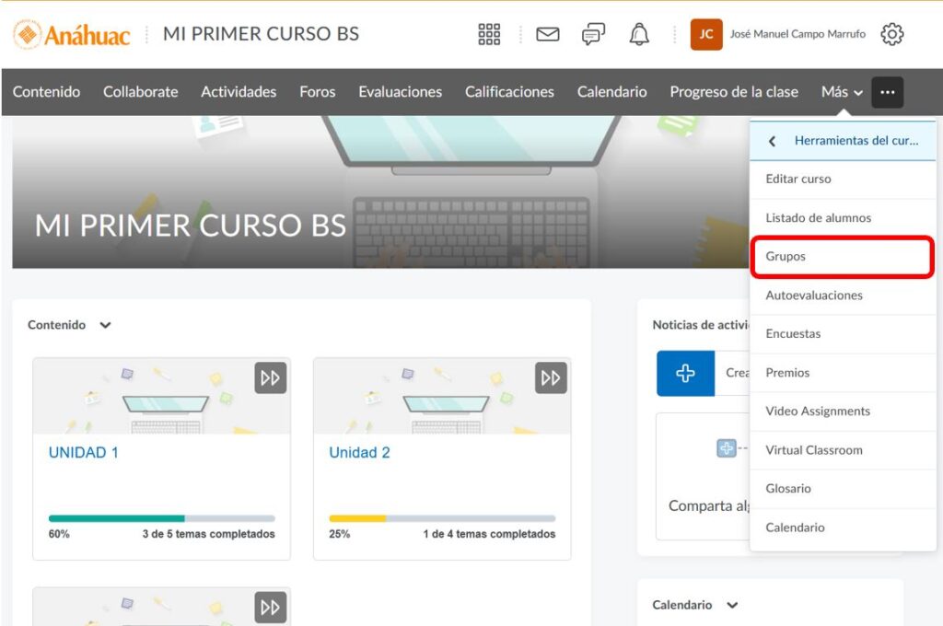The image size is (943, 626).
Task: Go back using Herramientas del curso chevron
Action: pos(772,141)
